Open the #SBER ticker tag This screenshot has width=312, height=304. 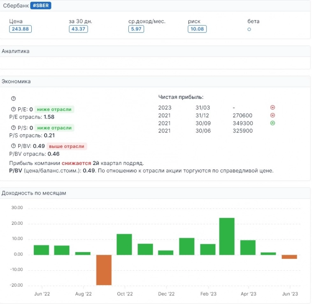[41, 6]
